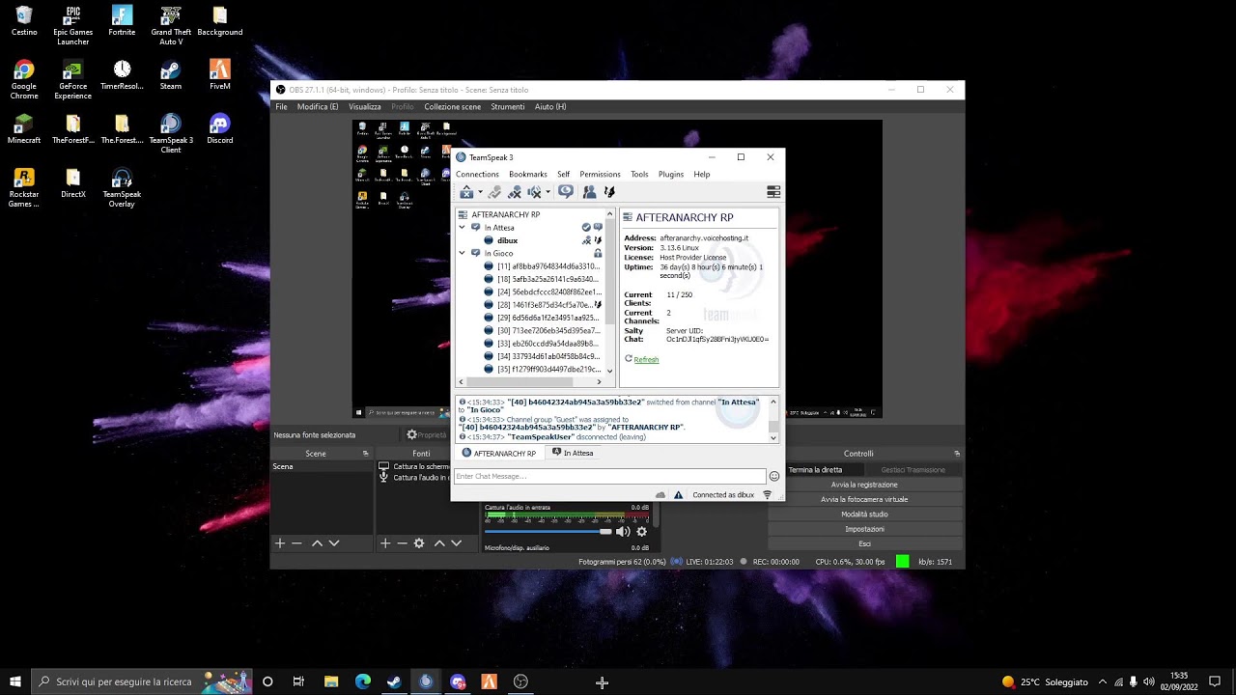Select the user starting with [34] 337934d

coord(548,356)
